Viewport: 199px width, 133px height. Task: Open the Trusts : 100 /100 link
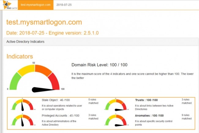[146, 100]
